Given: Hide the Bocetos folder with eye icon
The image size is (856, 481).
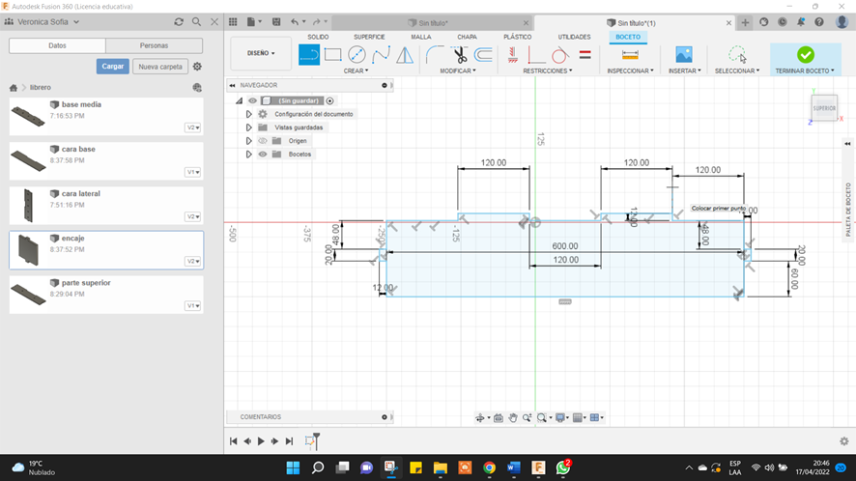Looking at the screenshot, I should click(262, 155).
